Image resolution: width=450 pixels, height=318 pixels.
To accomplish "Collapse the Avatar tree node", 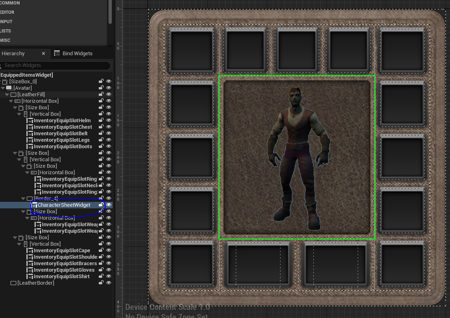I will (3, 88).
